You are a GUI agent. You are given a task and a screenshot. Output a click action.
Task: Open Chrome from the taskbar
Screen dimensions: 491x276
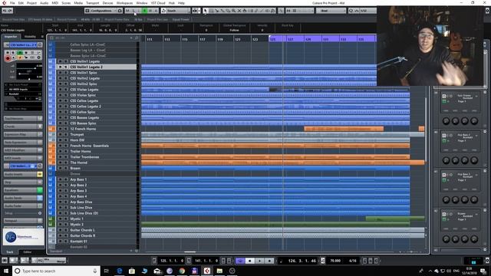(x=182, y=271)
